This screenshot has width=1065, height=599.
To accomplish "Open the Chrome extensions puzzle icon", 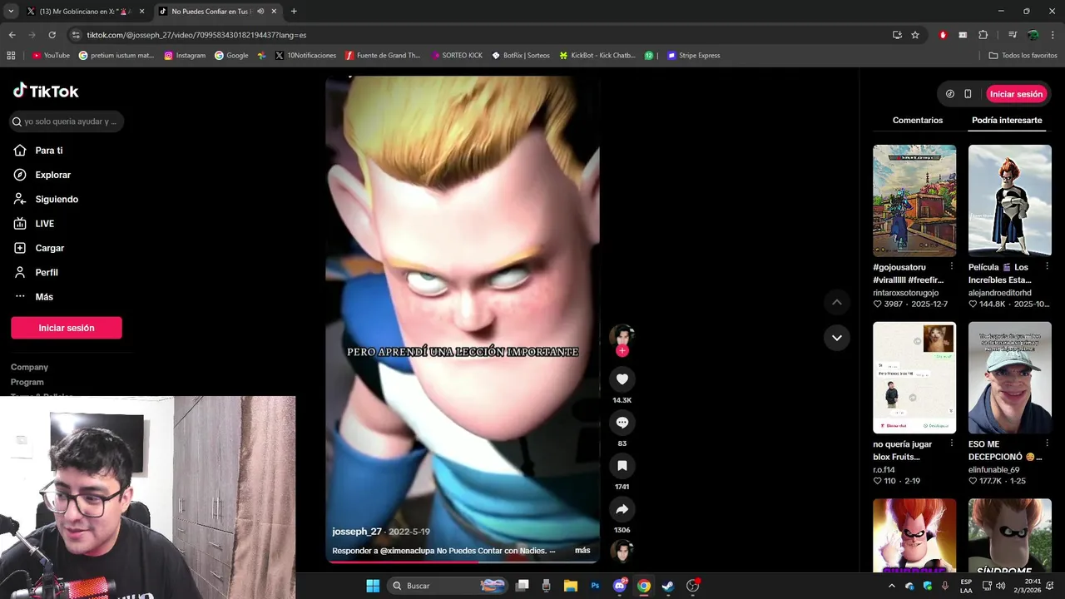I will click(x=983, y=35).
